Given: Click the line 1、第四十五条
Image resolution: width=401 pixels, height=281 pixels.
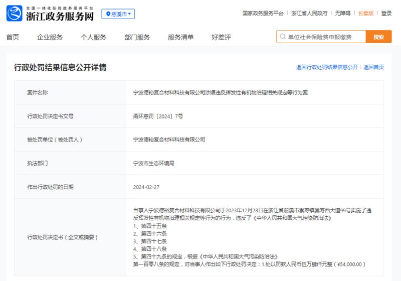Looking at the screenshot, I should pos(150,226).
